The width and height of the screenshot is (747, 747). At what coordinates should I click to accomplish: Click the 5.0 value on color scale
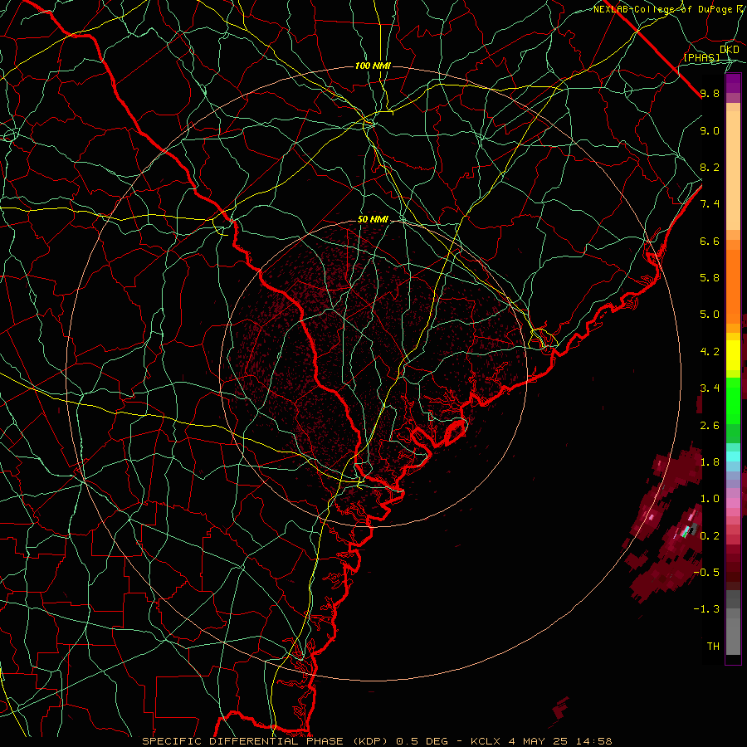coord(710,315)
